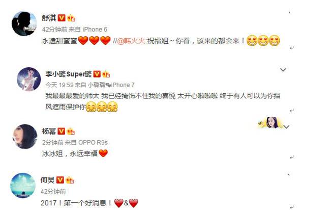
Task: Click the verified V badge next to 李小璐Super璐
Action: [97, 74]
